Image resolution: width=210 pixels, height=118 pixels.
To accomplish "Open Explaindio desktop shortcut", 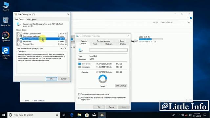I will (6, 36).
